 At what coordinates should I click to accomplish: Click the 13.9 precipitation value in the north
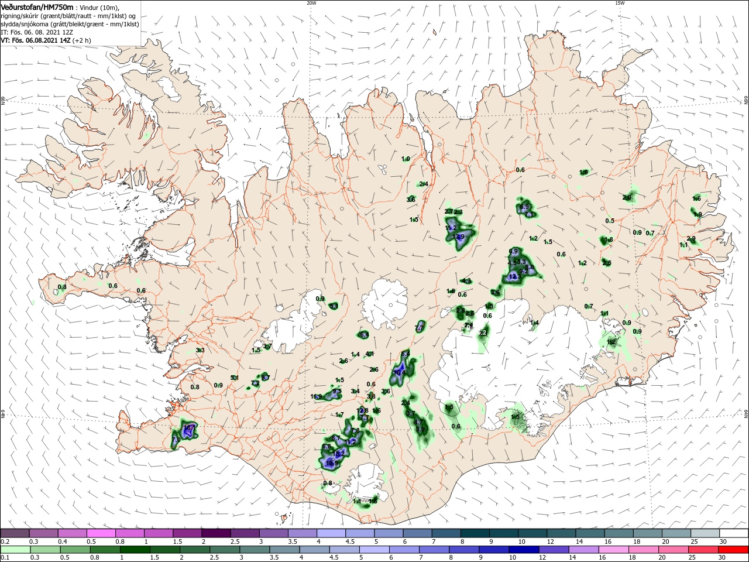pos(458,237)
